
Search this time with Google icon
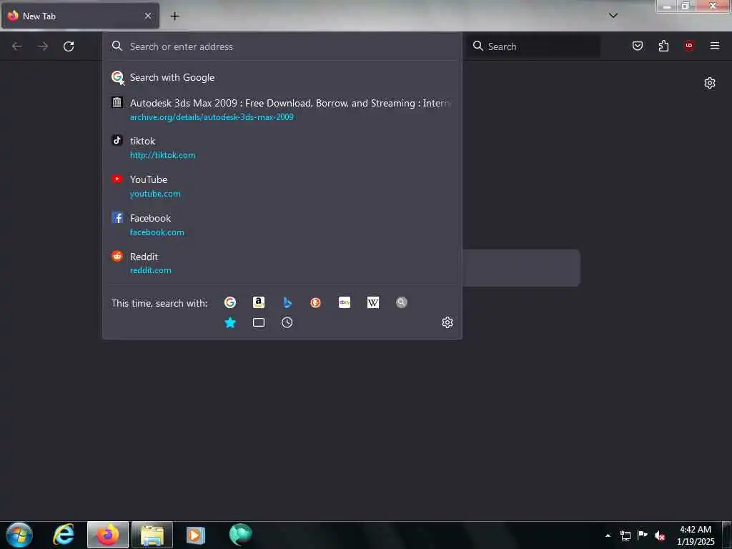[x=230, y=302]
